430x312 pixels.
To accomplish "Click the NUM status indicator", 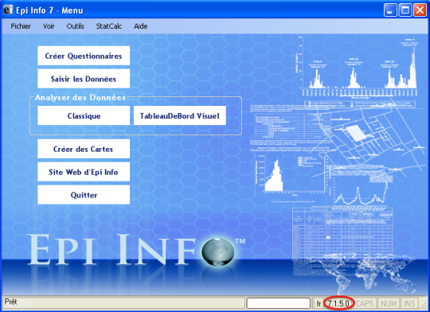I will 389,303.
